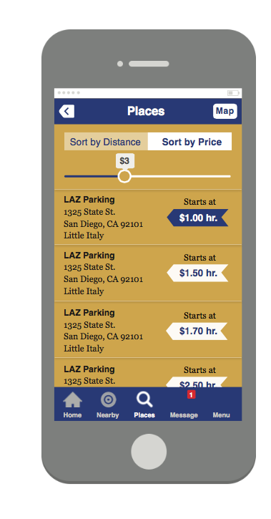Open the red message notification badge

[x=191, y=394]
